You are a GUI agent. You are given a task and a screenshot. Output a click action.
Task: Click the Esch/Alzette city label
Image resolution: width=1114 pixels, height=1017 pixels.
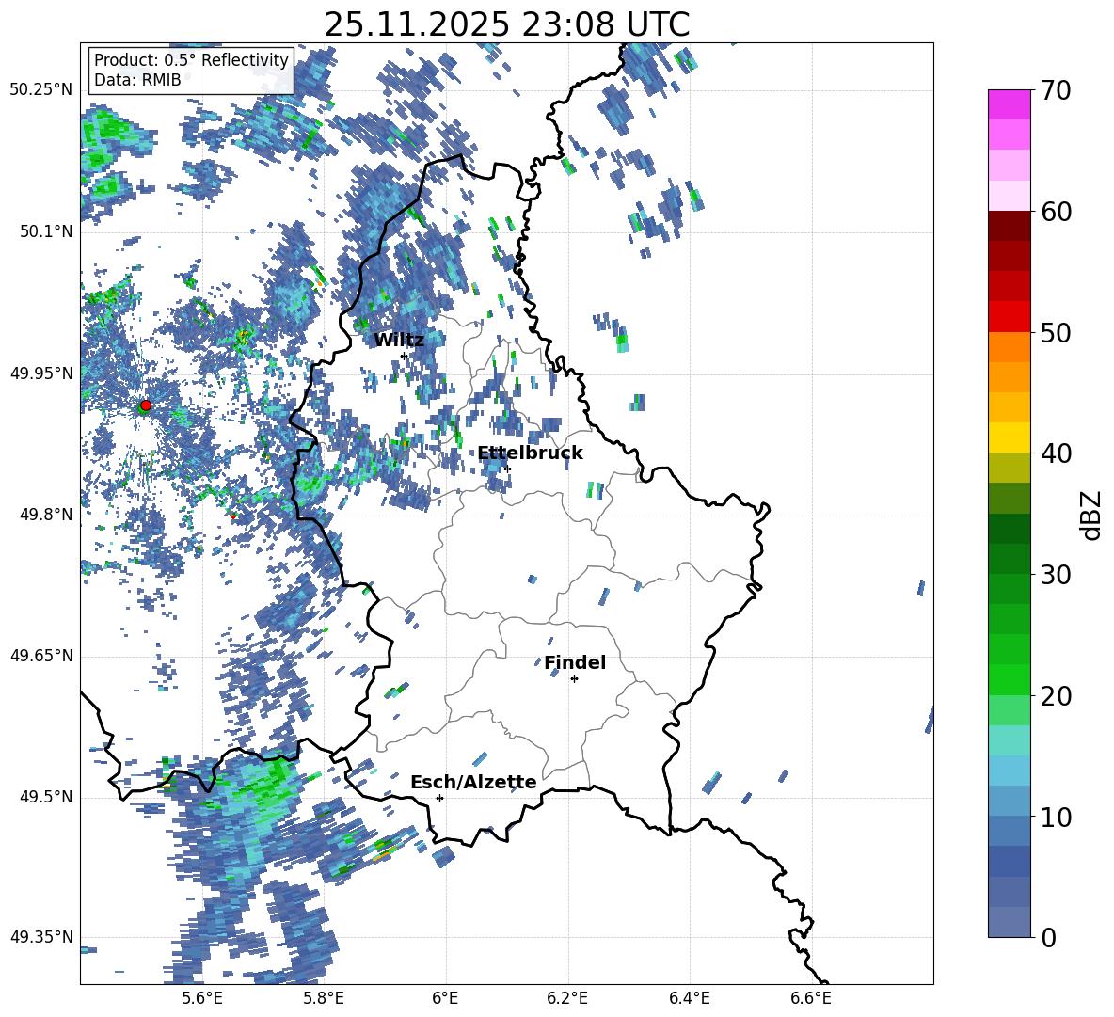473,783
